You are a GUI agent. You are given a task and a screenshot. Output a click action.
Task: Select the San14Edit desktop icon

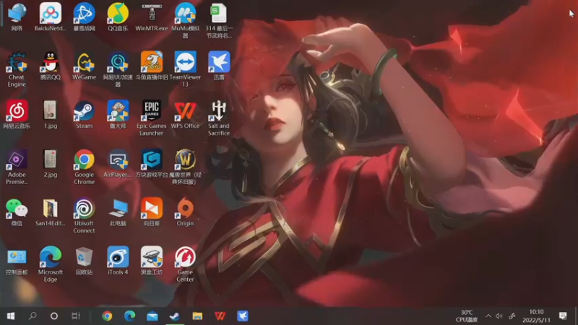[51, 212]
